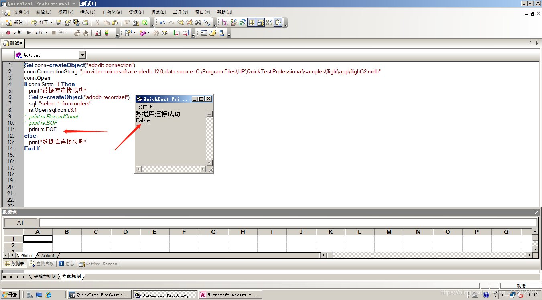Open the 帮助(H) menu
The height and width of the screenshot is (300, 542).
point(224,12)
